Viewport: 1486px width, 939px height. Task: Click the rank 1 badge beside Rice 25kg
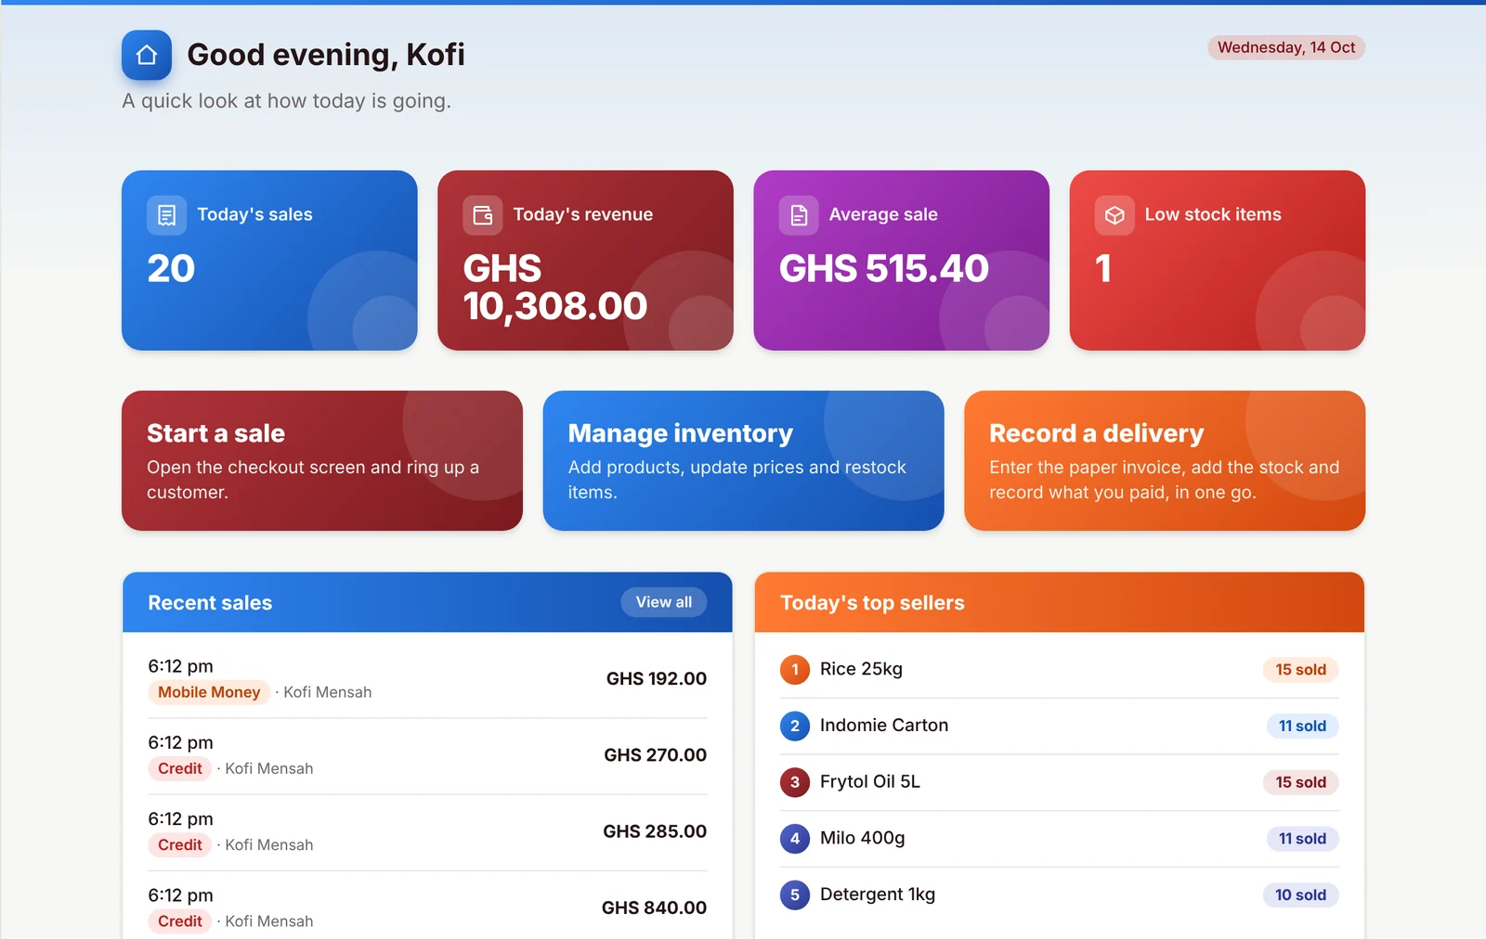(795, 669)
